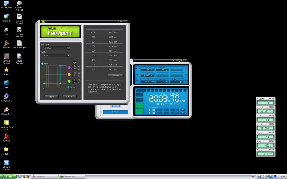Click the 60% 827 rpm row
The width and height of the screenshot is (287, 179).
(x=104, y=51)
